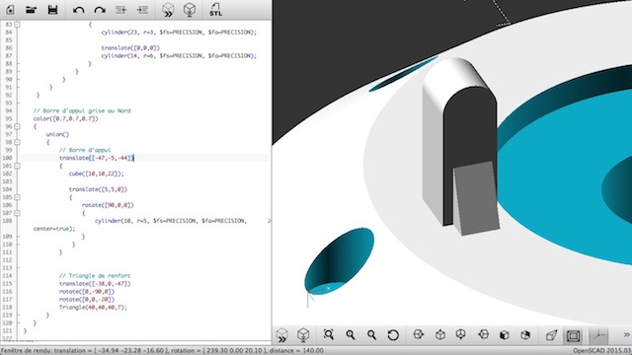This screenshot has width=632, height=355.
Task: Click the "union()" line
Action: (57, 134)
